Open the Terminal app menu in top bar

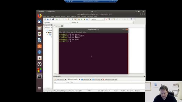click(51, 11)
